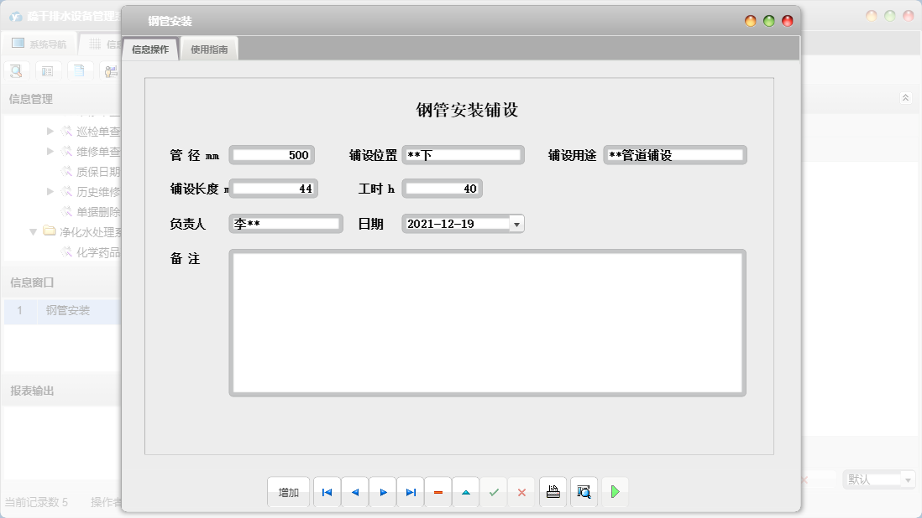Jump to the last record
Screen dimensions: 922x518
point(410,492)
